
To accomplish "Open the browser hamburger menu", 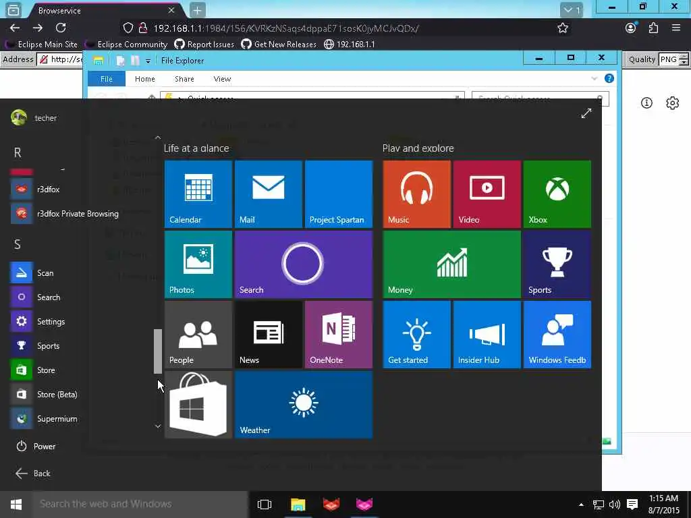I will 676,28.
